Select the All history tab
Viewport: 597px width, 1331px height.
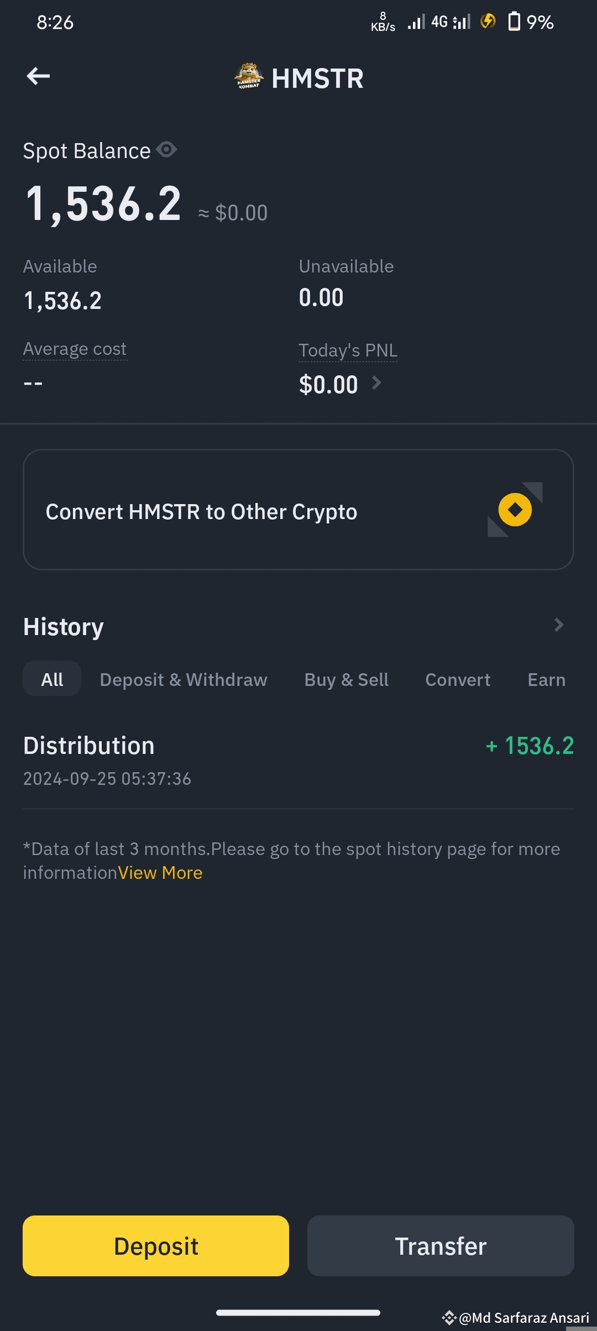[52, 679]
